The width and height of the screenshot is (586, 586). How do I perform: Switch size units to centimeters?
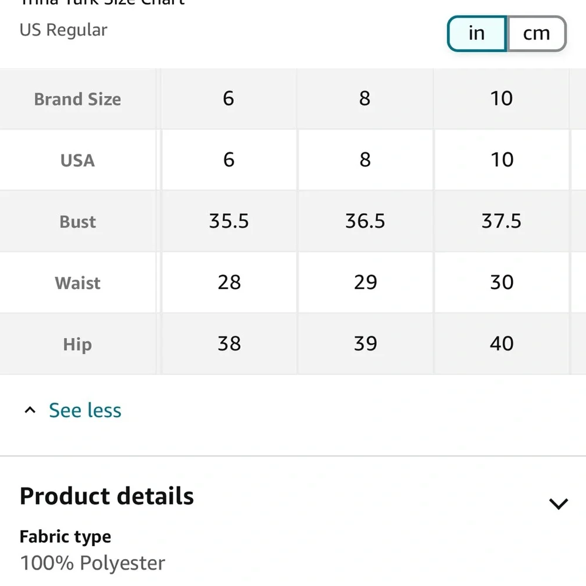click(536, 33)
